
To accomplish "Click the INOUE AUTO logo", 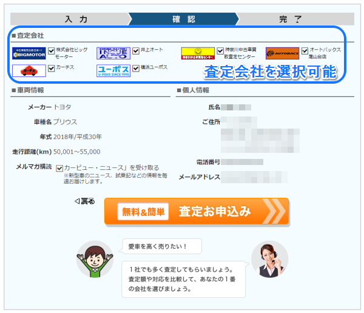I will coord(113,53).
